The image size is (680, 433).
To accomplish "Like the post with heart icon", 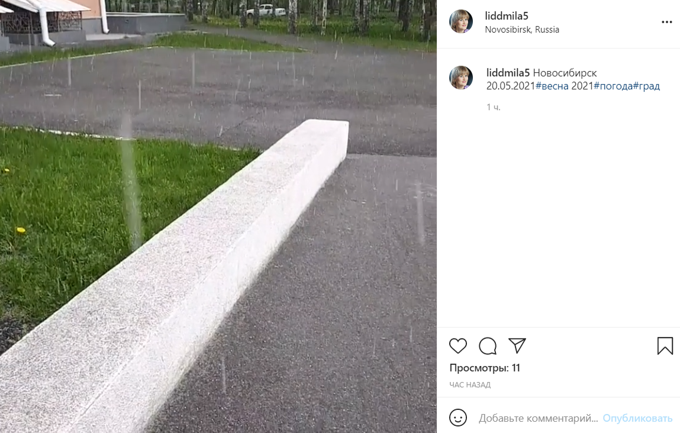I will [458, 346].
